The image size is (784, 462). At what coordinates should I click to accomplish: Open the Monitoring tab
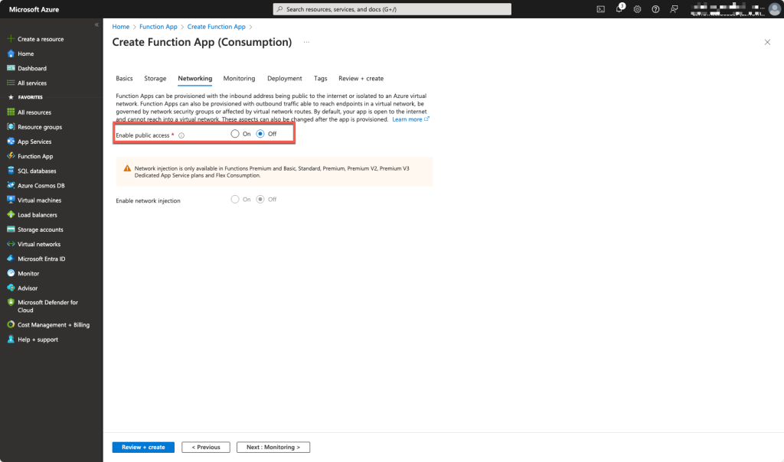pyautogui.click(x=239, y=79)
